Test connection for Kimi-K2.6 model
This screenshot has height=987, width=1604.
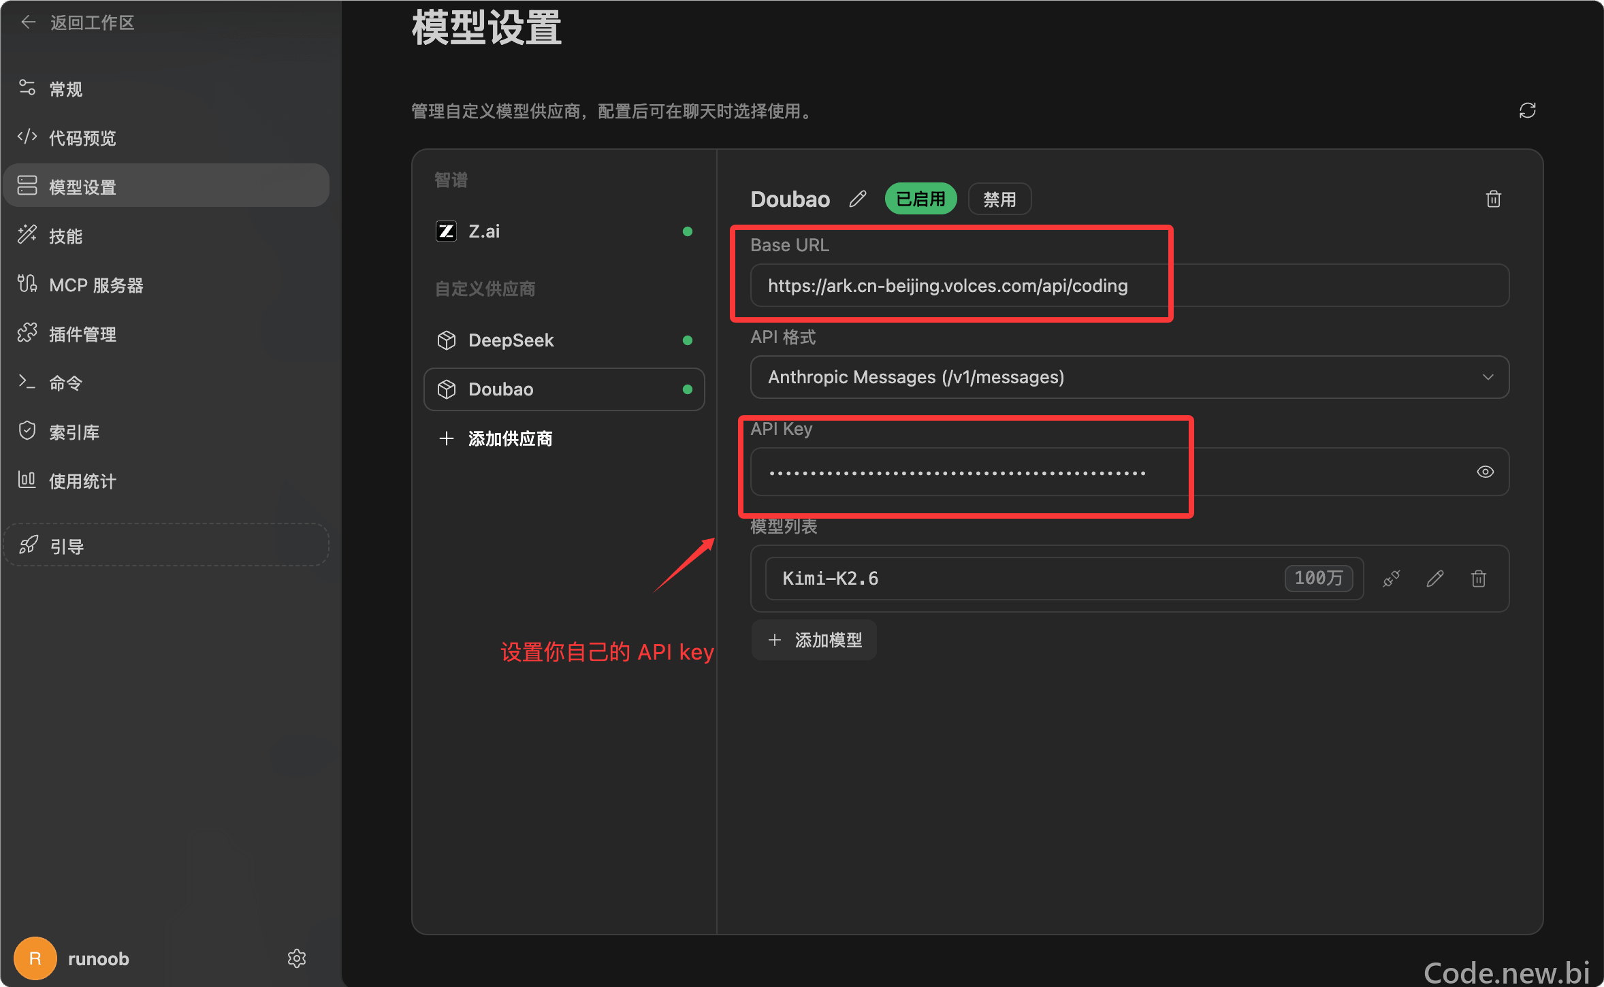pyautogui.click(x=1391, y=579)
